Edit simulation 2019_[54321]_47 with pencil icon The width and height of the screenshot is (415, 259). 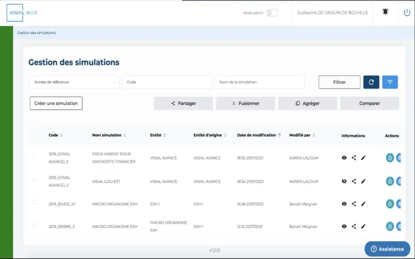[363, 204]
